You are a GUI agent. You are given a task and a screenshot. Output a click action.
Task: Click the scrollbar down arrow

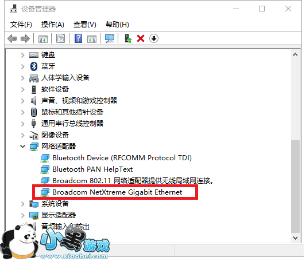295,238
